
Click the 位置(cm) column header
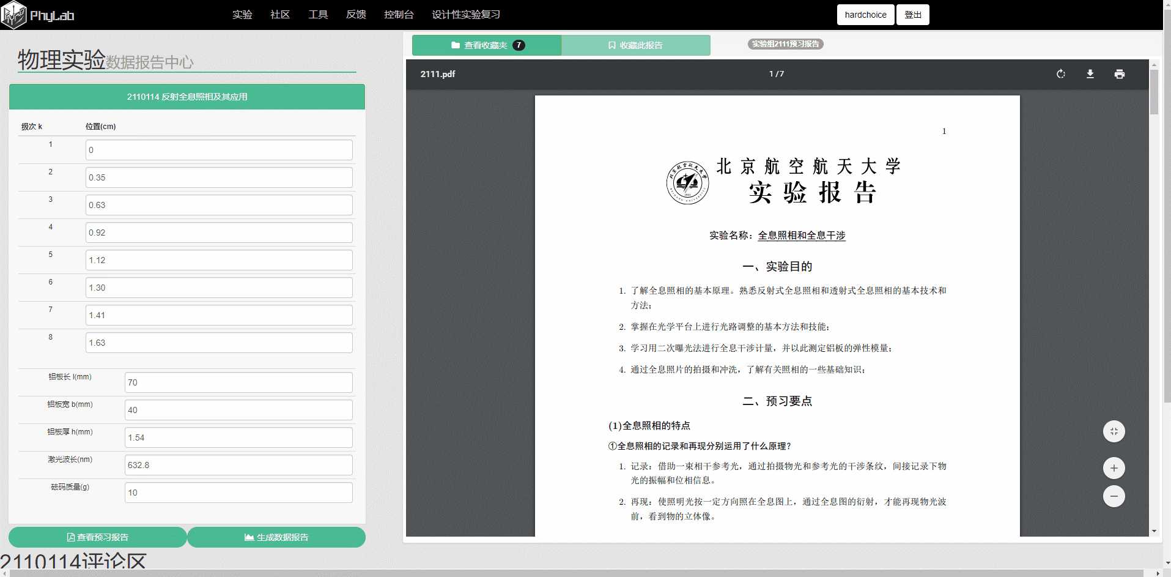coord(100,127)
